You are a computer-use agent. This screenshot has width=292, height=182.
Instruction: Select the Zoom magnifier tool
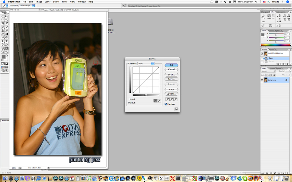[6, 52]
